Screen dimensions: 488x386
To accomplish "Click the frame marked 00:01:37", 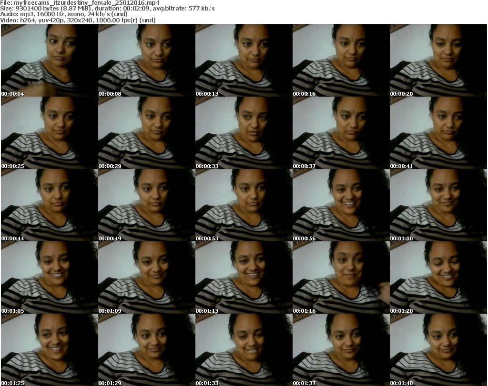I will [x=341, y=350].
